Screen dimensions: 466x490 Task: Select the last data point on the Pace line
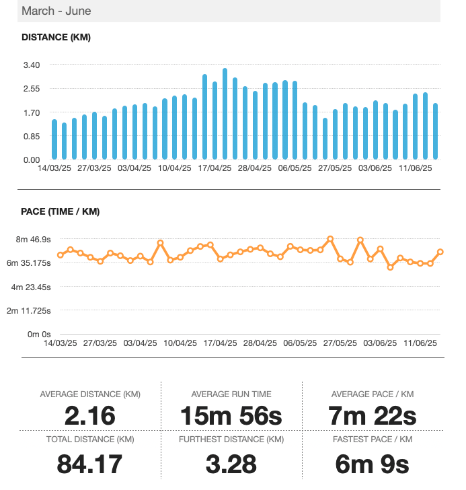point(440,252)
